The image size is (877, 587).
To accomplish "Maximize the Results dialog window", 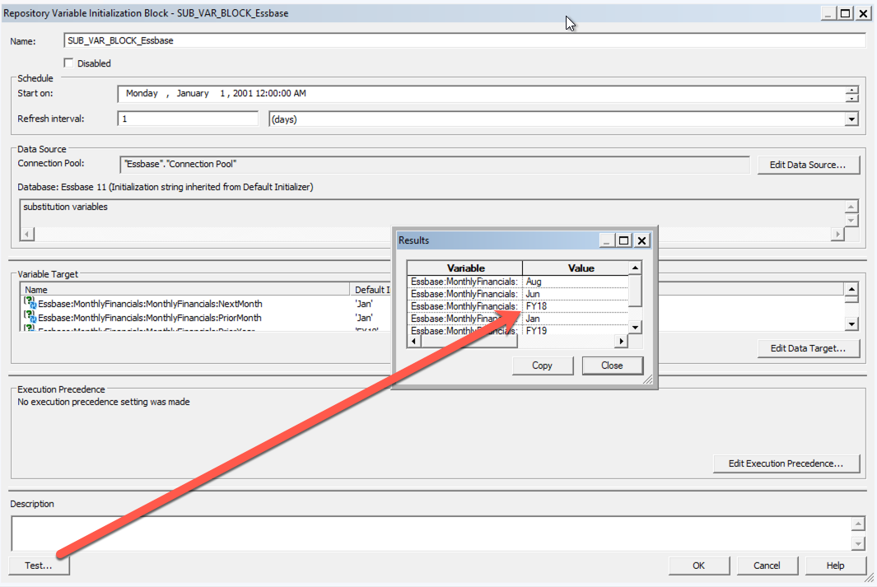I will (624, 240).
